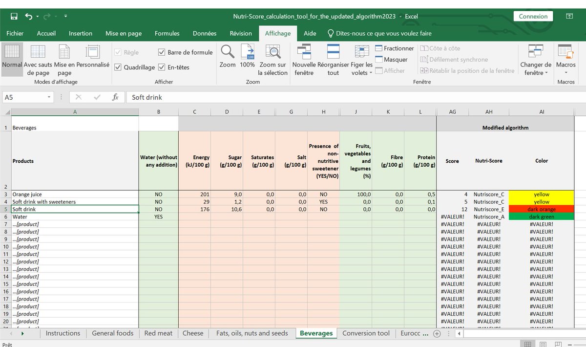Open a Nouvelle fenêtre
586x347 pixels.
coord(304,59)
